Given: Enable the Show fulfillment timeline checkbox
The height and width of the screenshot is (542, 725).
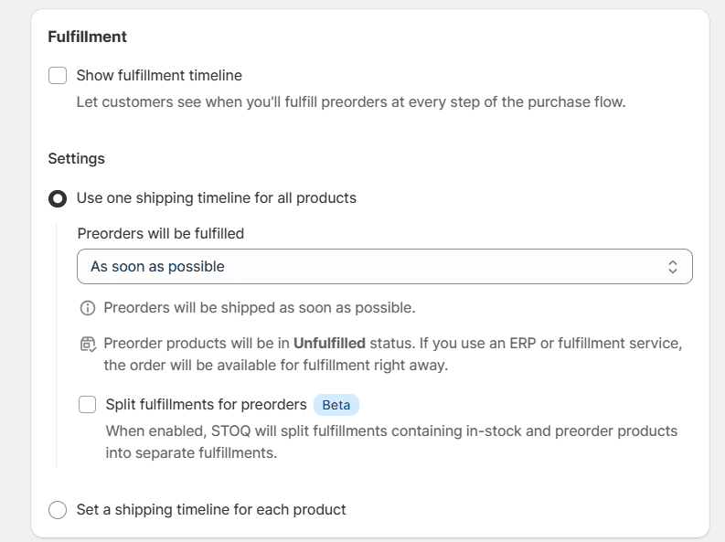Looking at the screenshot, I should click(58, 76).
